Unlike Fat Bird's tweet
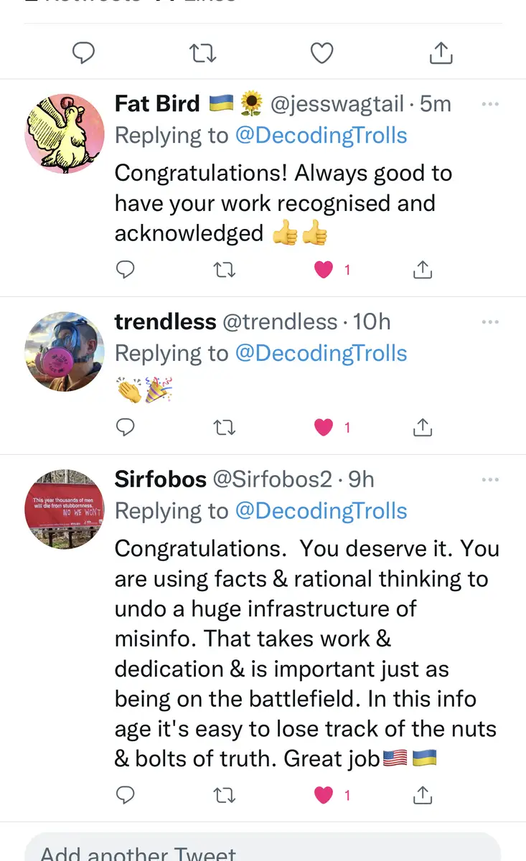The width and height of the screenshot is (526, 861). pos(324,270)
